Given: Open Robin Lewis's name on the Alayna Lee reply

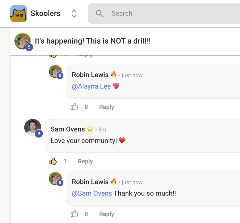Looking at the screenshot, I should (90, 75).
